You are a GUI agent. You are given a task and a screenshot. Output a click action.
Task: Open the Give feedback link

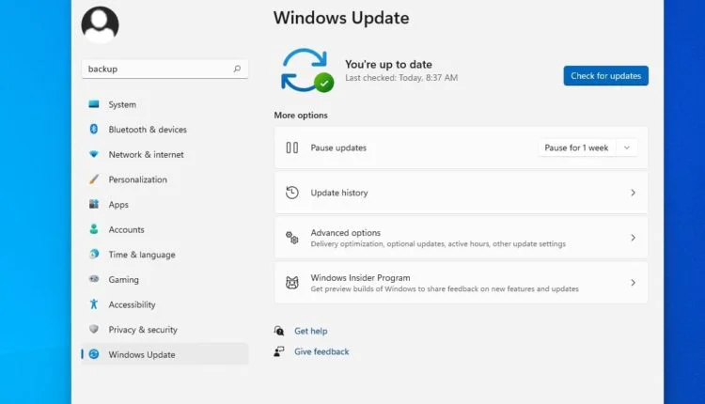point(321,351)
